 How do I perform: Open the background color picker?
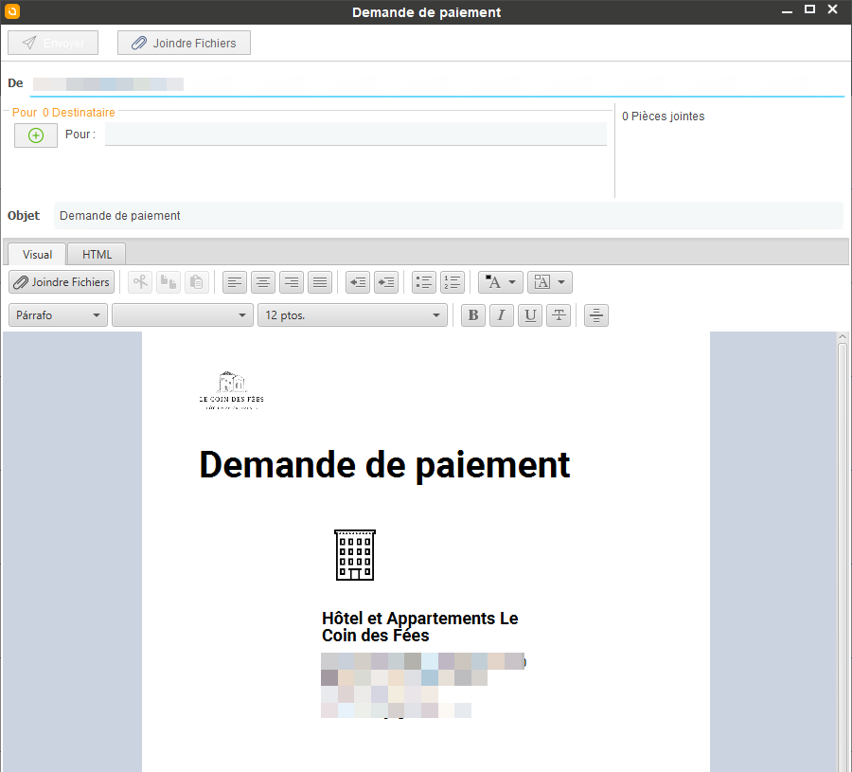[x=549, y=281]
